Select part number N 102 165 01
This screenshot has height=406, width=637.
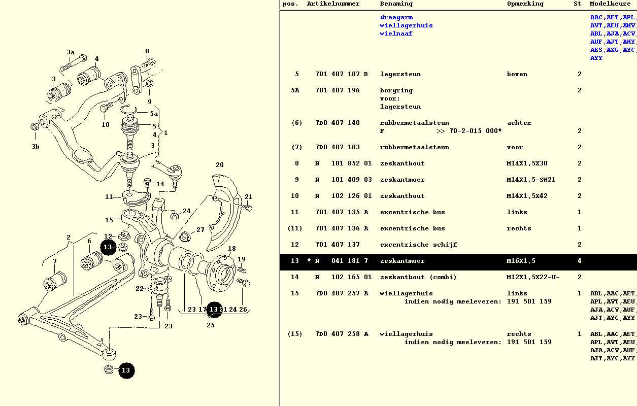(x=344, y=277)
